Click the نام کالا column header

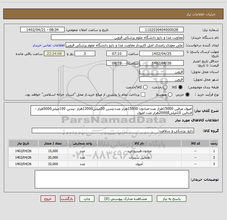point(139,144)
